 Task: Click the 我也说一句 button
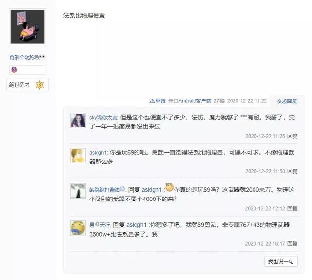(281, 261)
